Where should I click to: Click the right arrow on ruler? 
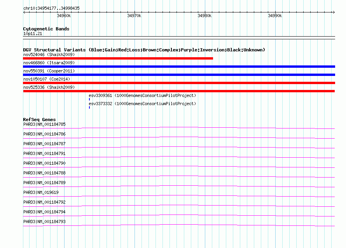click(334, 12)
